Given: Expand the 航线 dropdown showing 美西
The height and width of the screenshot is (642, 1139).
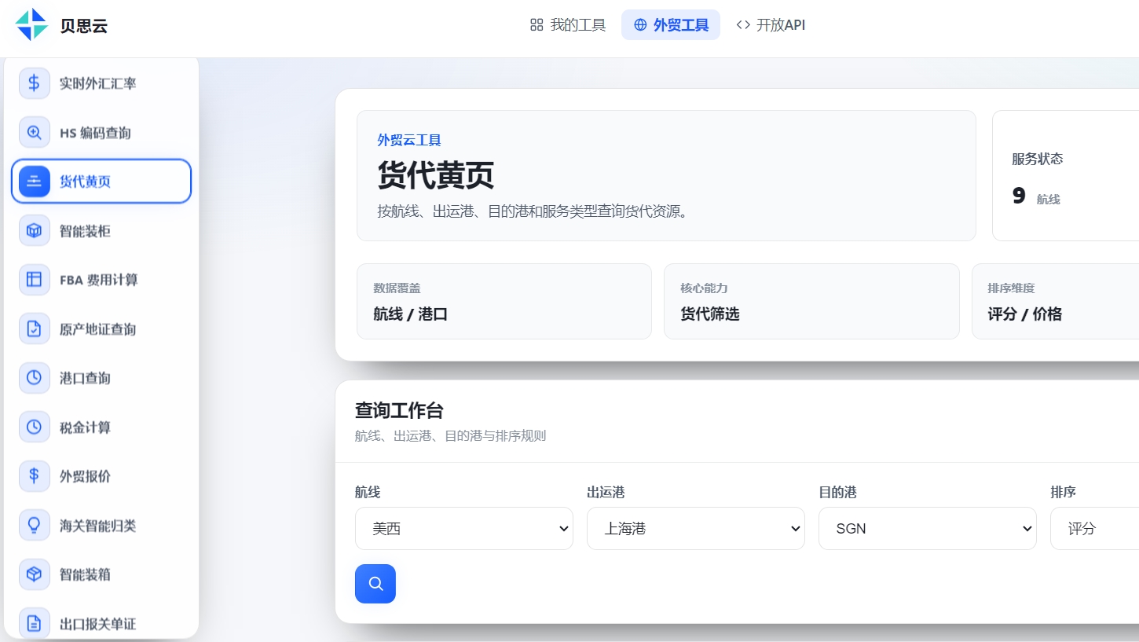Looking at the screenshot, I should [x=464, y=529].
